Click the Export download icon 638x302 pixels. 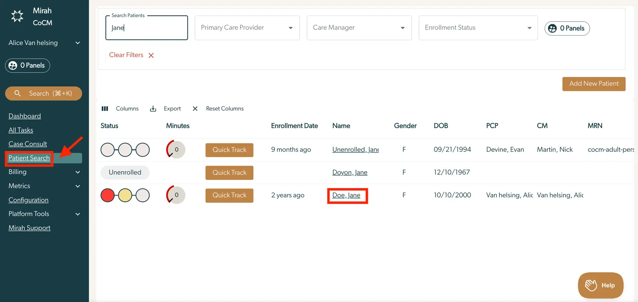[x=153, y=109]
